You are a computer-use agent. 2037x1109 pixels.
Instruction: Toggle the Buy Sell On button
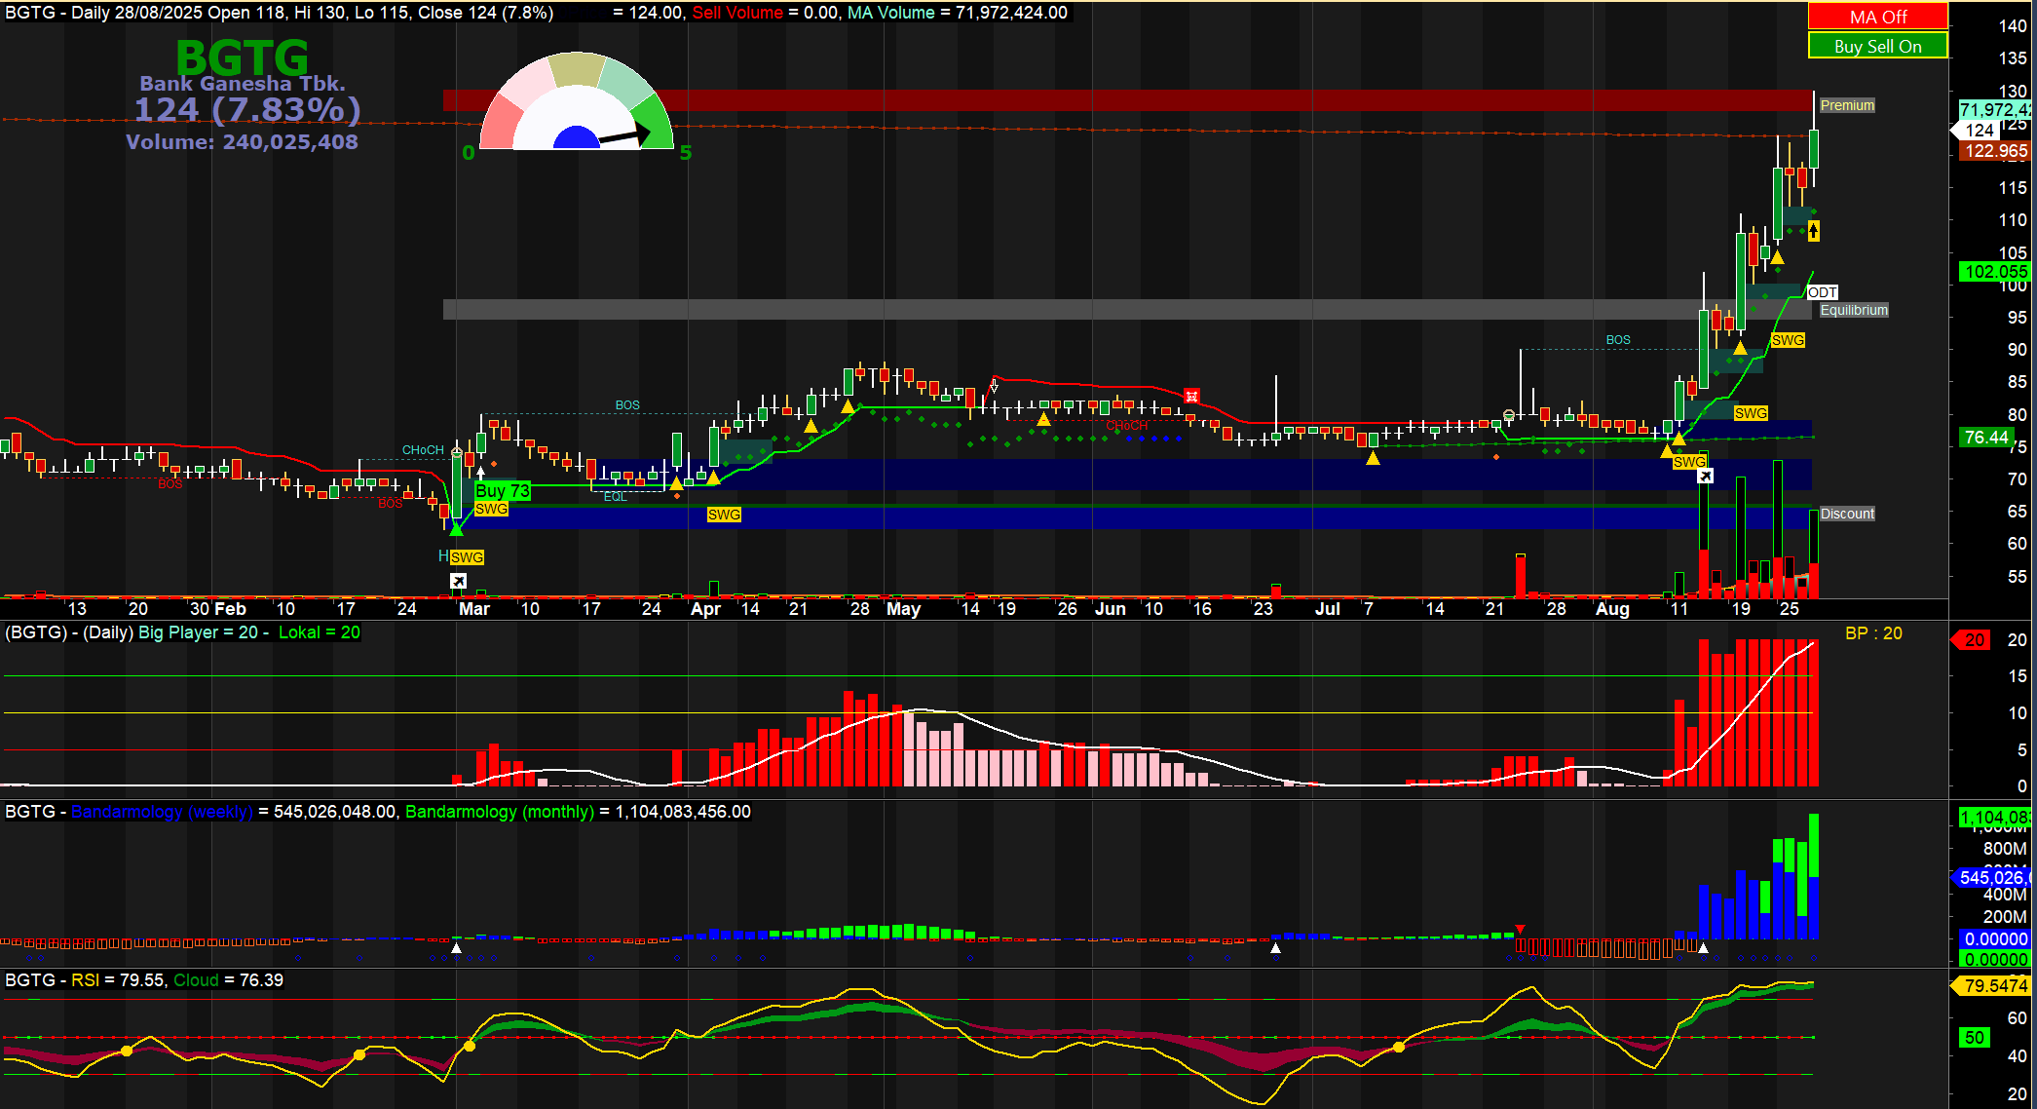click(x=1878, y=46)
